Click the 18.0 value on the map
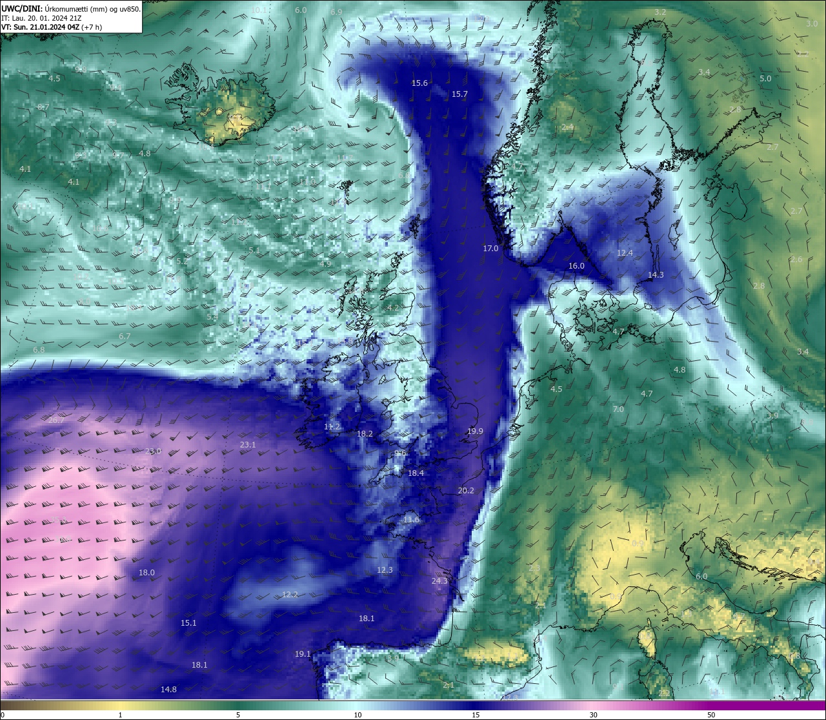 pos(146,573)
